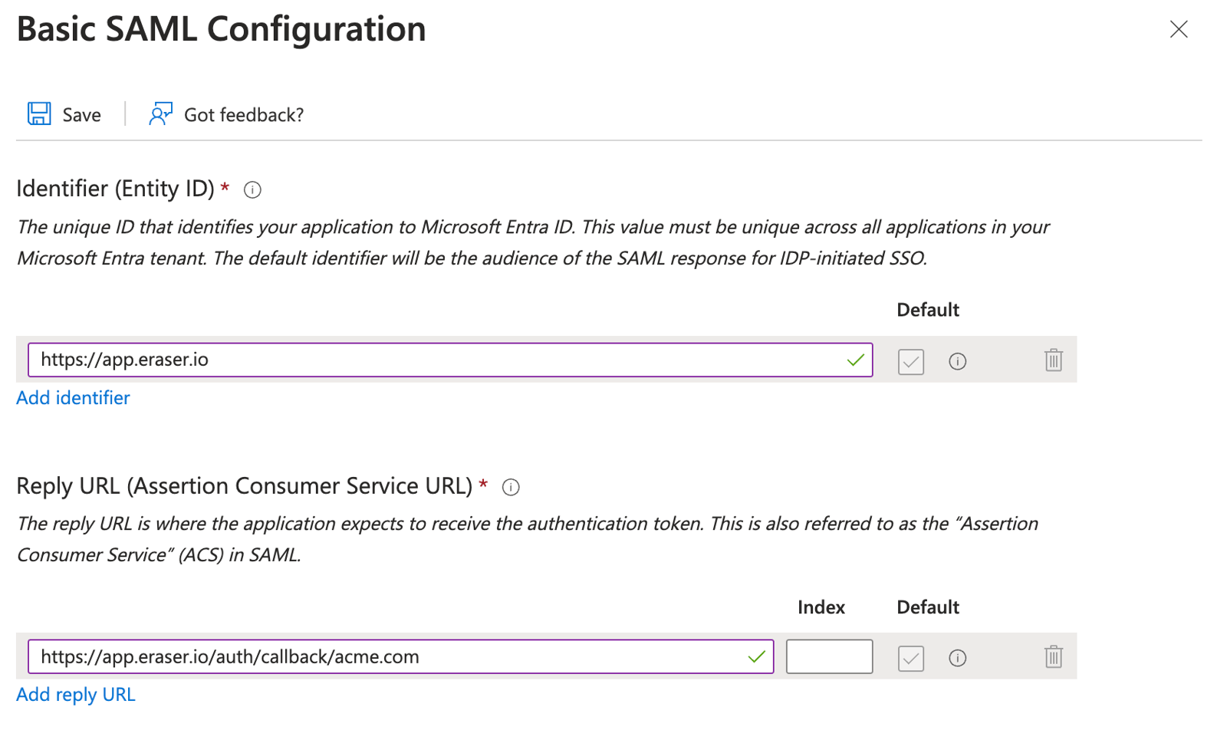Click the Index column header
Viewport: 1227px width, 730px height.
pyautogui.click(x=821, y=607)
